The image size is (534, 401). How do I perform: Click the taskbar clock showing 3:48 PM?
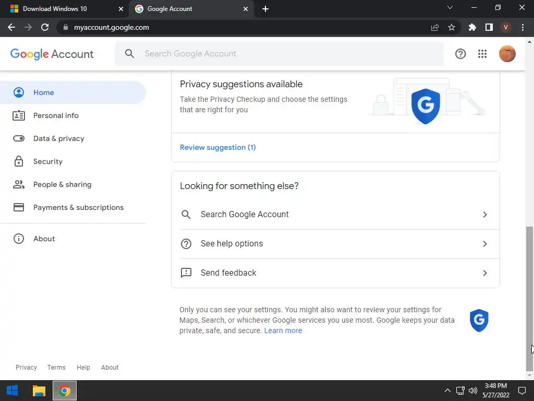pyautogui.click(x=496, y=391)
